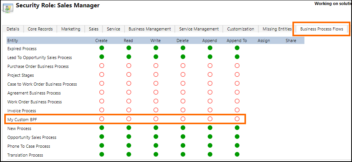352x162 pixels.
Task: Open the Marketing tab
Action: click(71, 29)
